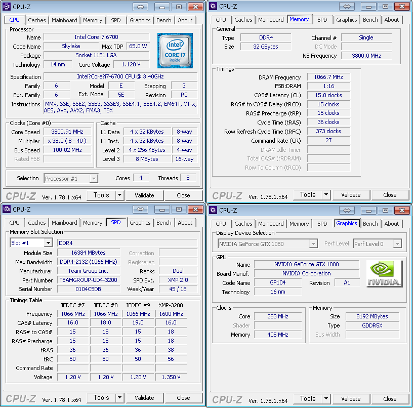The image size is (415, 410).
Task: Click the Validate button in the Memory window
Action: point(351,195)
